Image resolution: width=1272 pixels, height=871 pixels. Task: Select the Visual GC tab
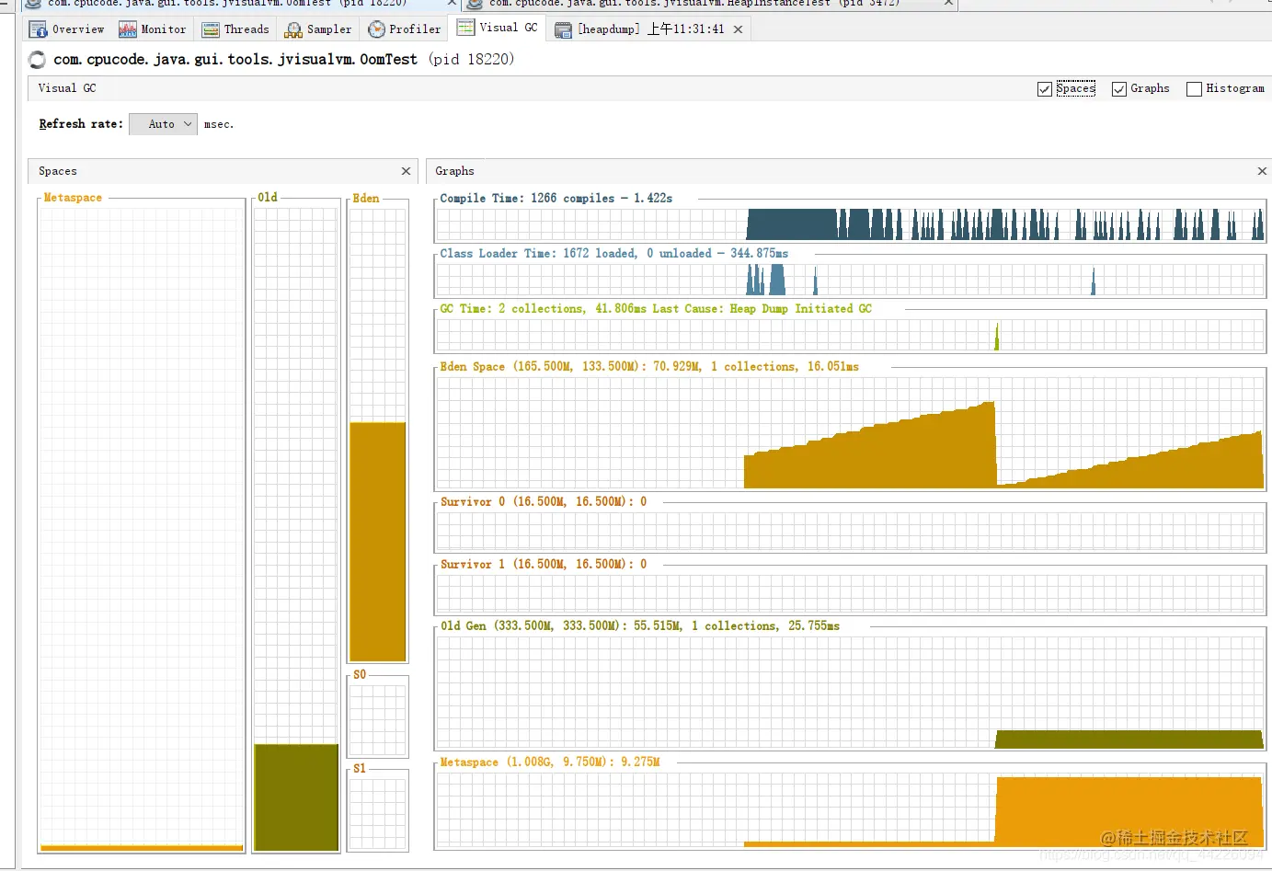(498, 28)
